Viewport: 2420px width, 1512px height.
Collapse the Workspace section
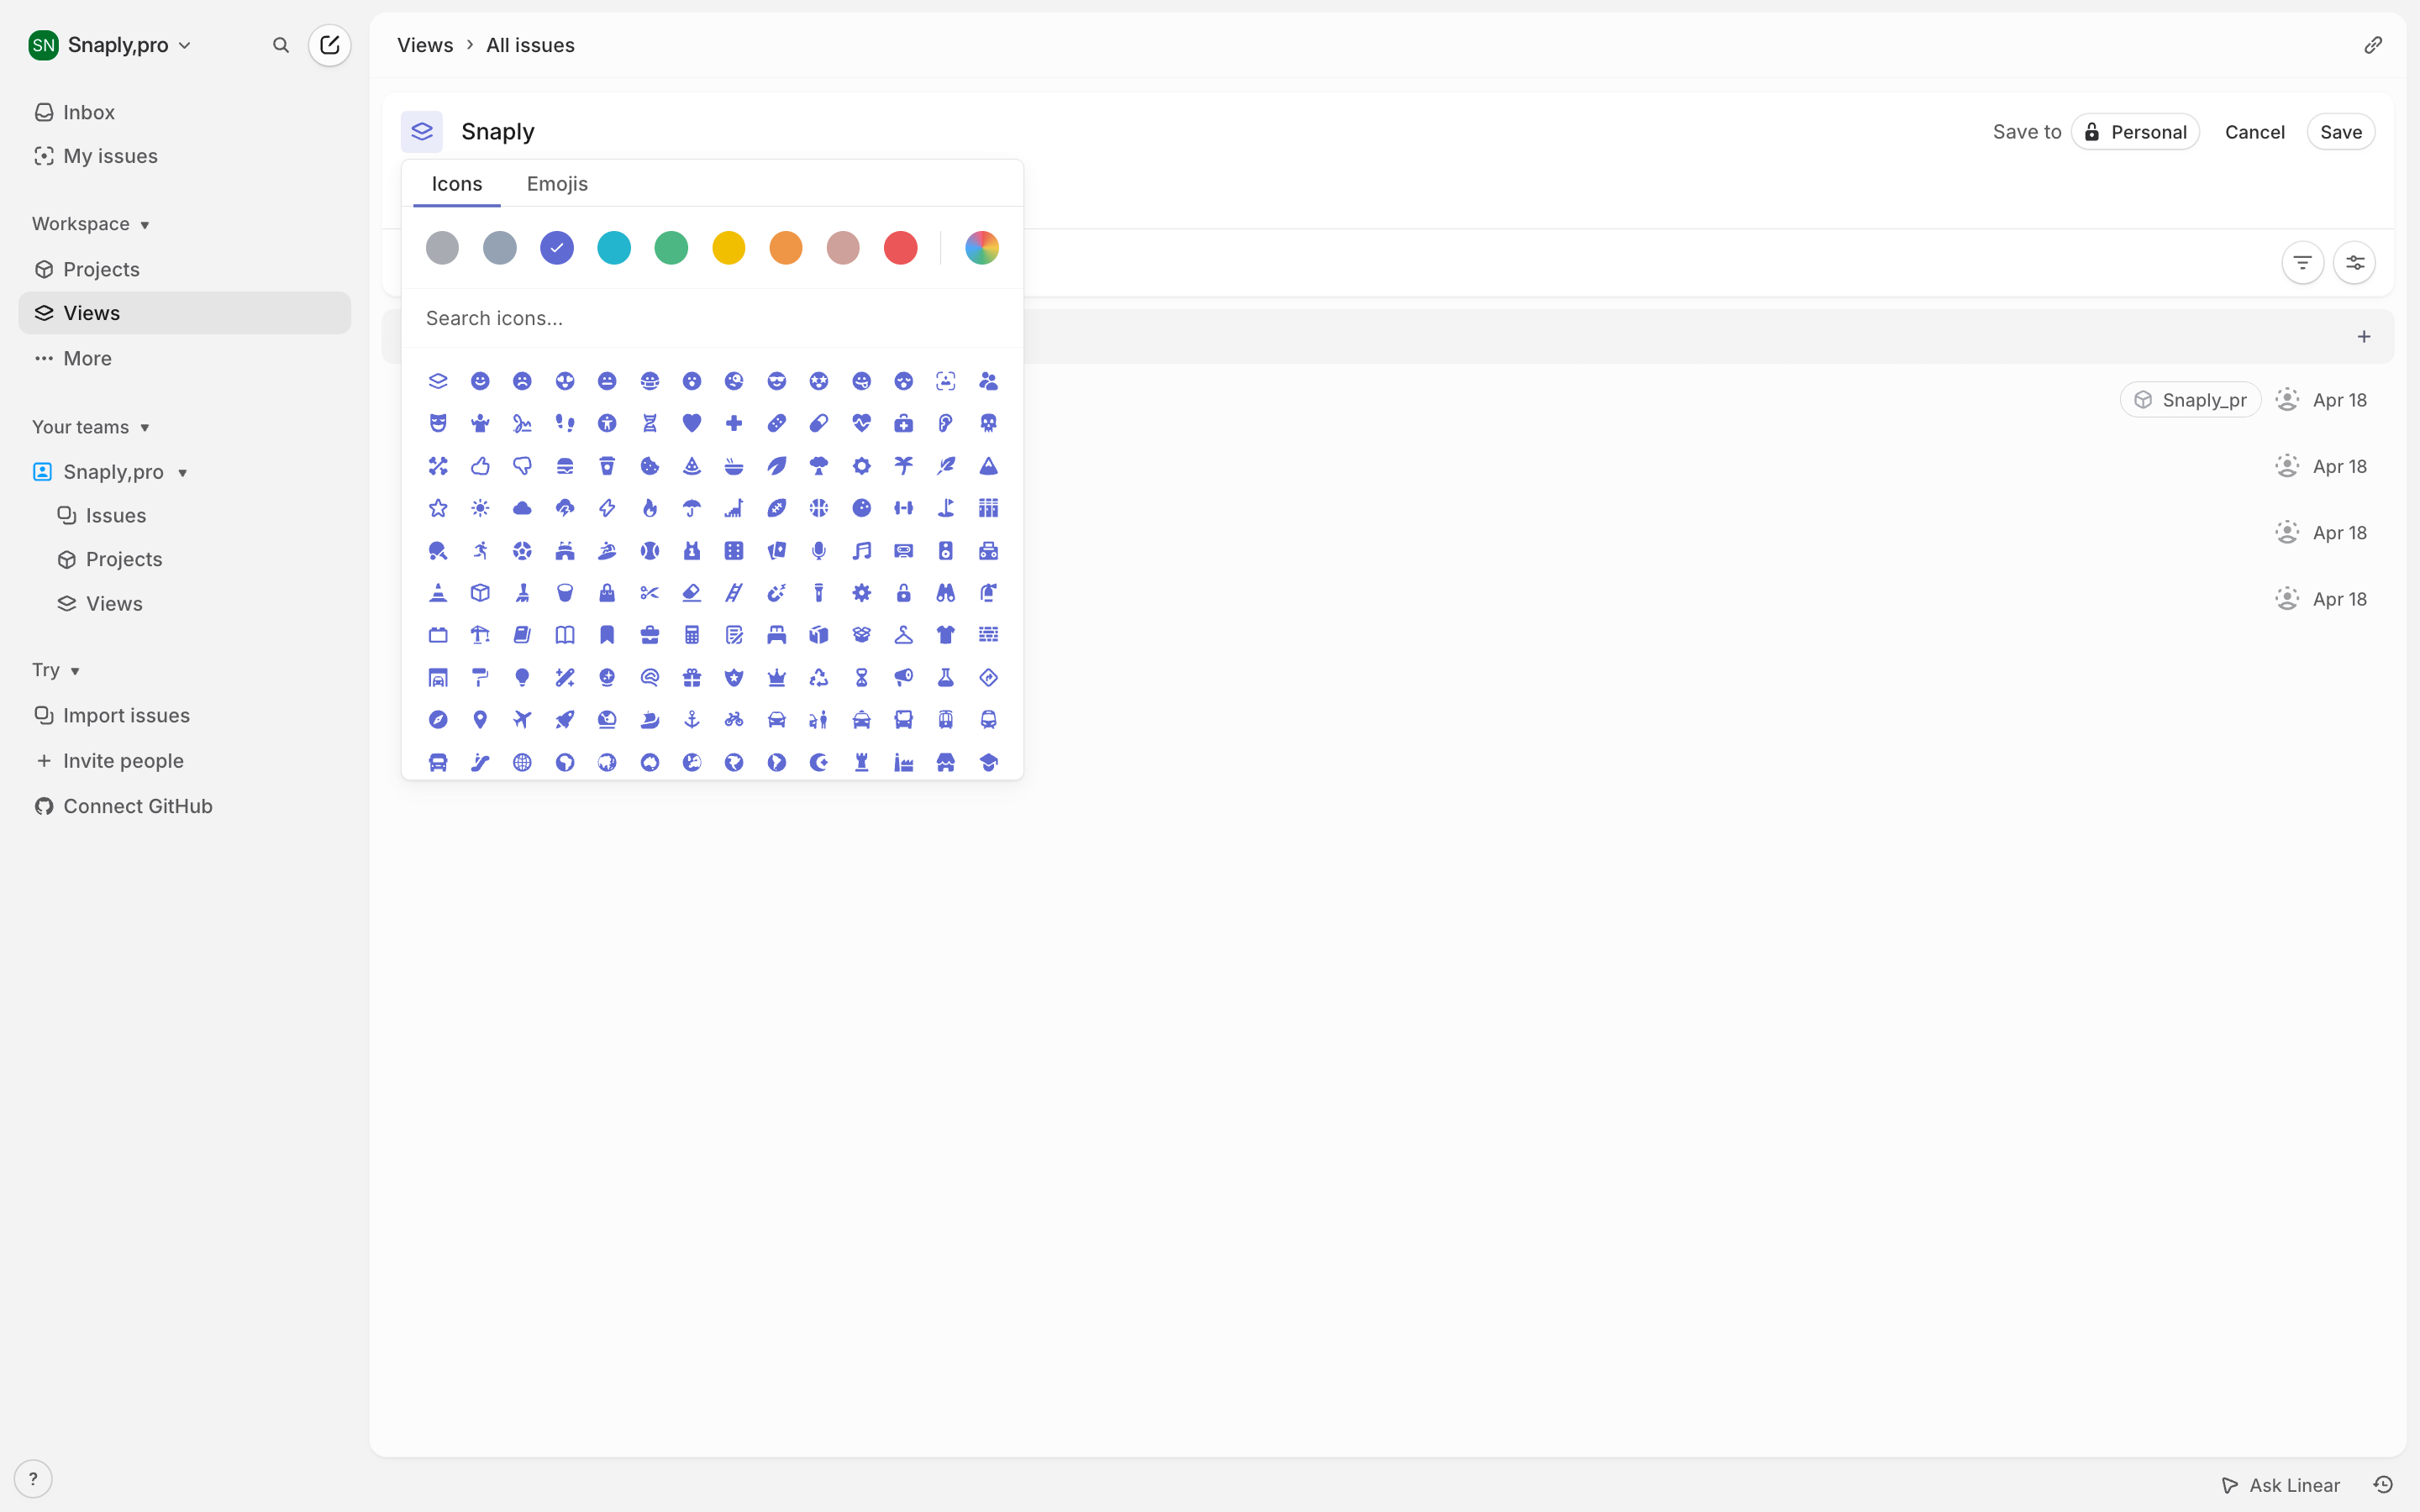coord(91,224)
